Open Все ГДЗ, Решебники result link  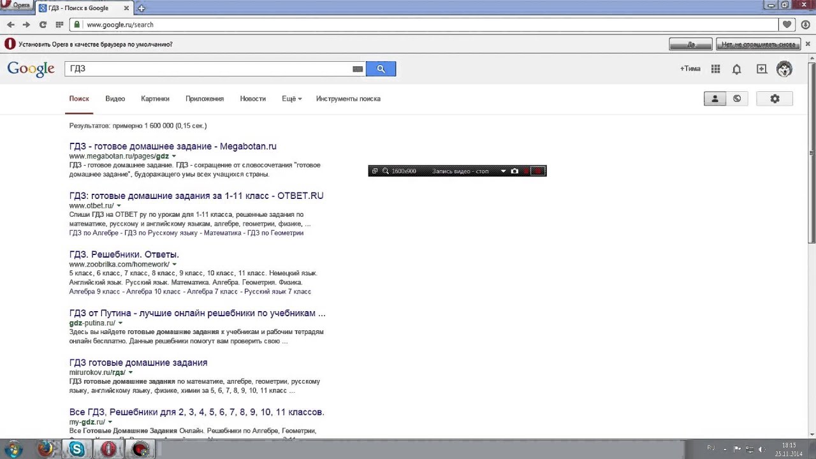[197, 412]
